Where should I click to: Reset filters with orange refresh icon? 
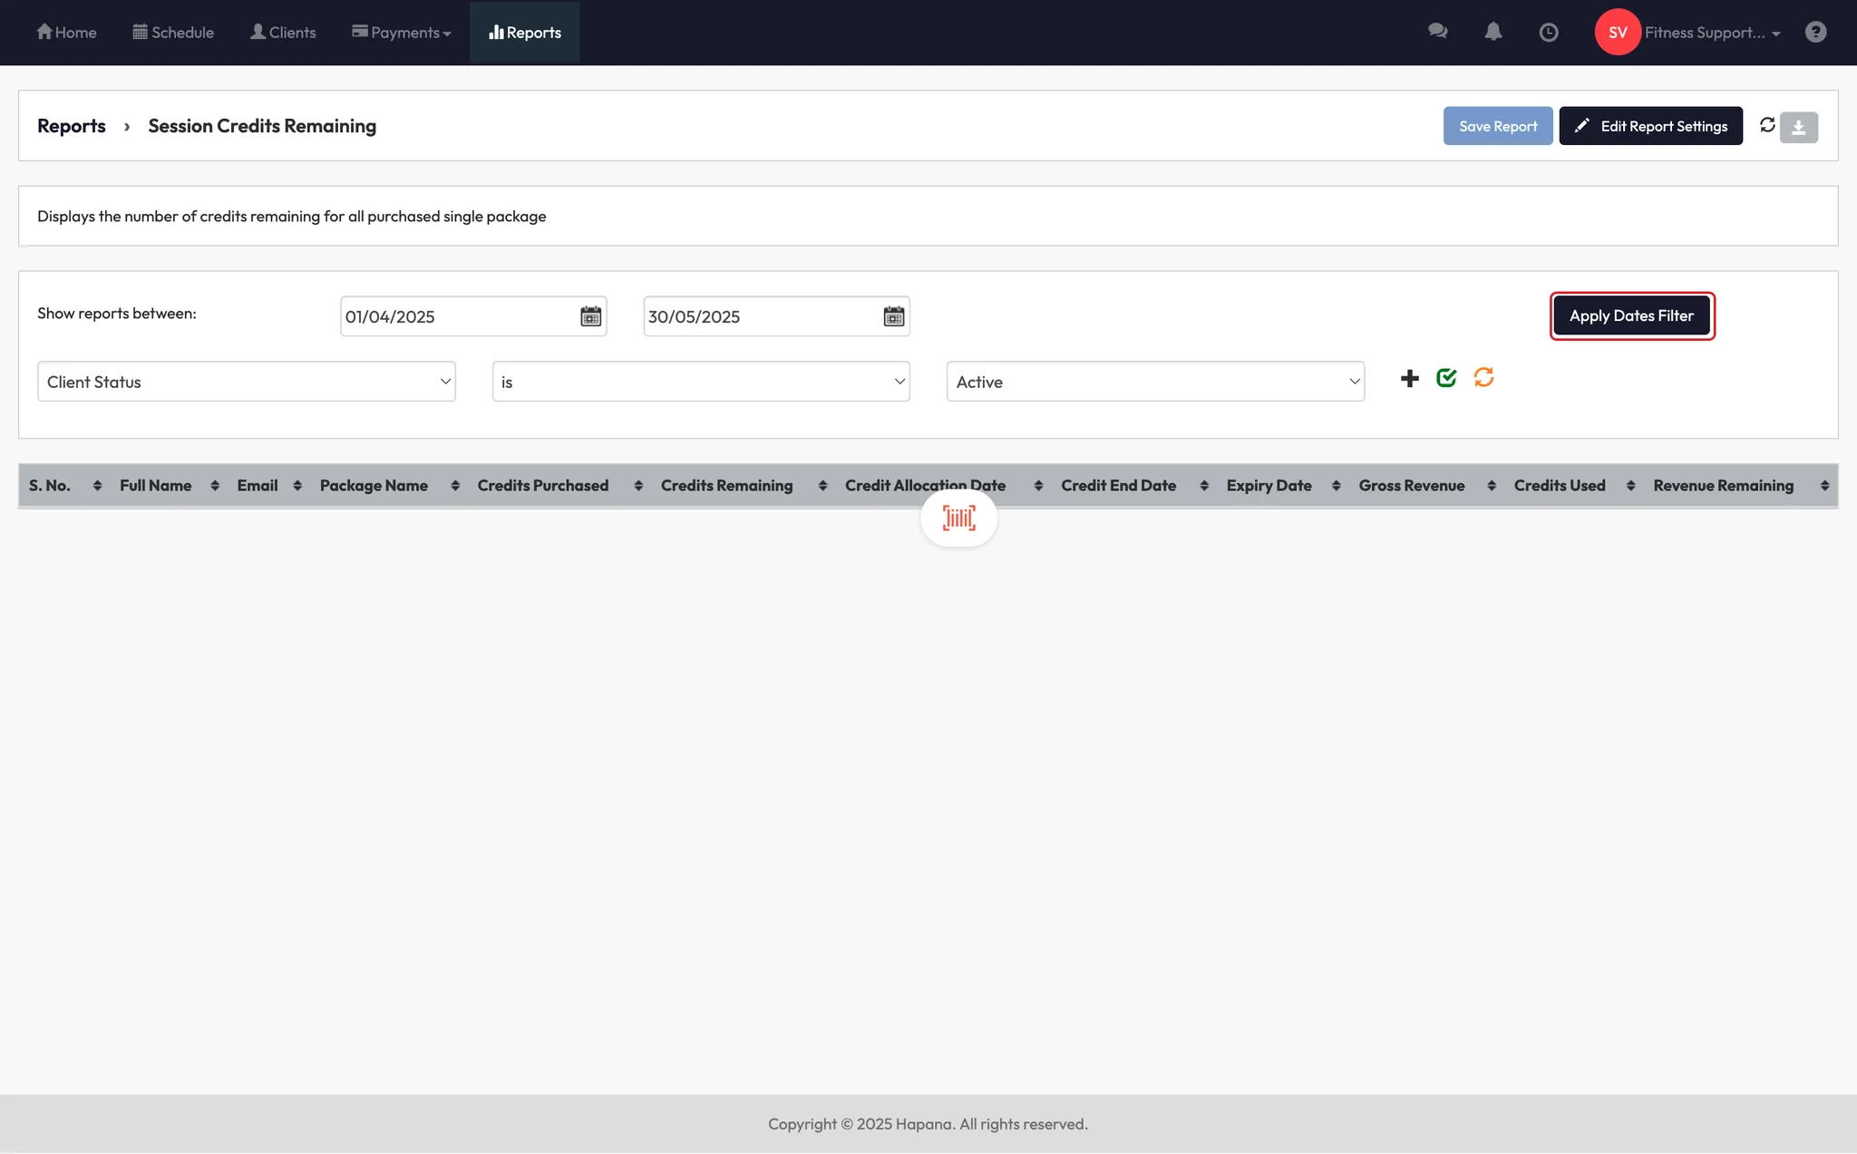1483,378
